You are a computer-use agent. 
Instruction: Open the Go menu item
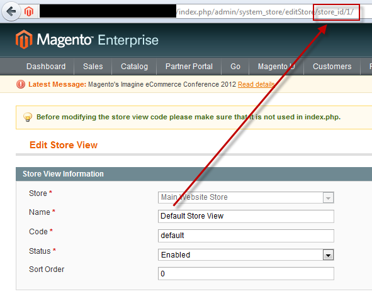click(x=235, y=67)
